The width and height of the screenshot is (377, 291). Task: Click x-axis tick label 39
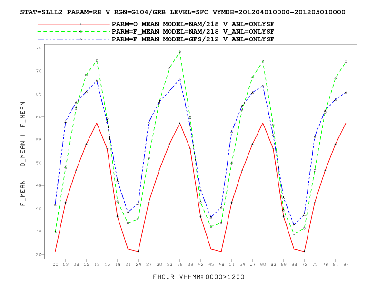190,264
